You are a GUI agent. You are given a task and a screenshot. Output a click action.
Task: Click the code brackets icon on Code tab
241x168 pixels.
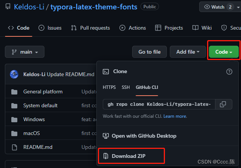[11, 28]
